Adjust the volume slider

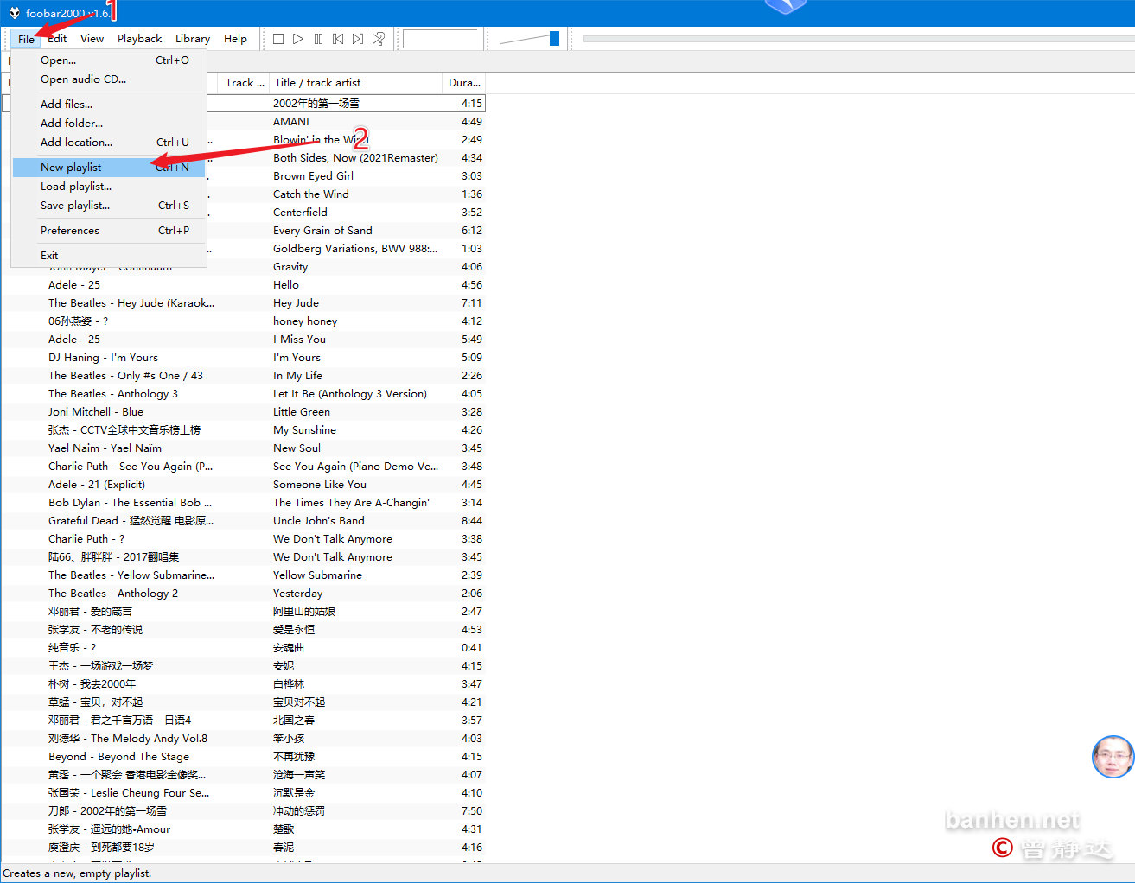(554, 38)
